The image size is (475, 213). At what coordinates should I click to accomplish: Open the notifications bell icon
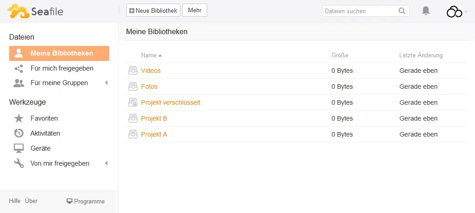point(426,11)
